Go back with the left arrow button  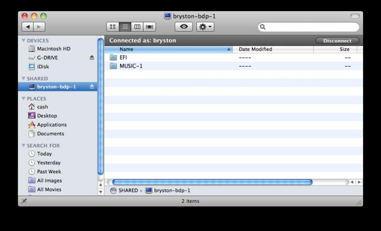28,26
